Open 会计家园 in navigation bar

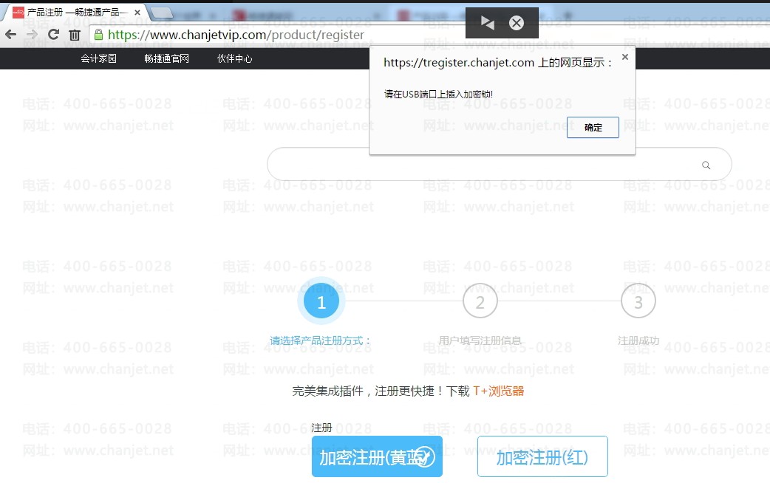pos(99,58)
